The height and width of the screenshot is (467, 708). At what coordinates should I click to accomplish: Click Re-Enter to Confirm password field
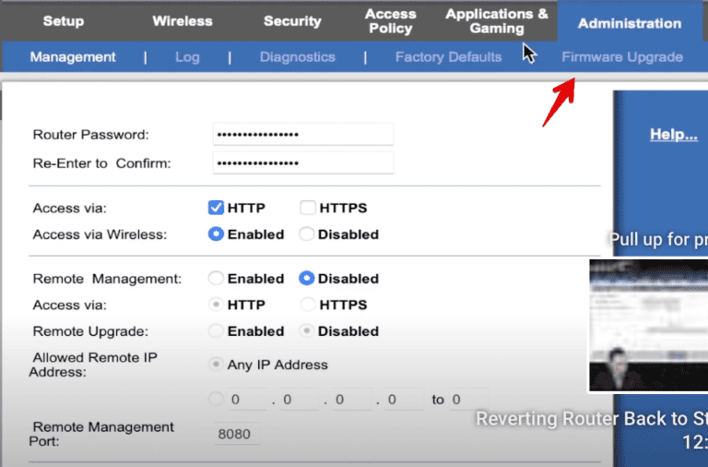(302, 163)
